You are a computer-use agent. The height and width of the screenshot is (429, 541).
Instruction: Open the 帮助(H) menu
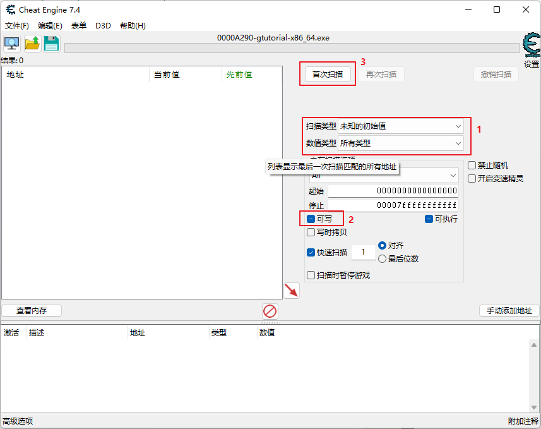[x=133, y=25]
